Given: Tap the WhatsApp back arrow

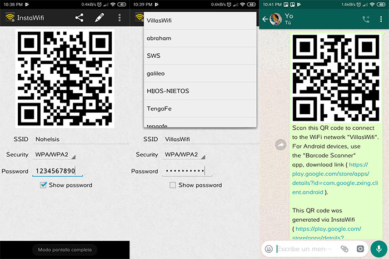Looking at the screenshot, I should point(265,19).
